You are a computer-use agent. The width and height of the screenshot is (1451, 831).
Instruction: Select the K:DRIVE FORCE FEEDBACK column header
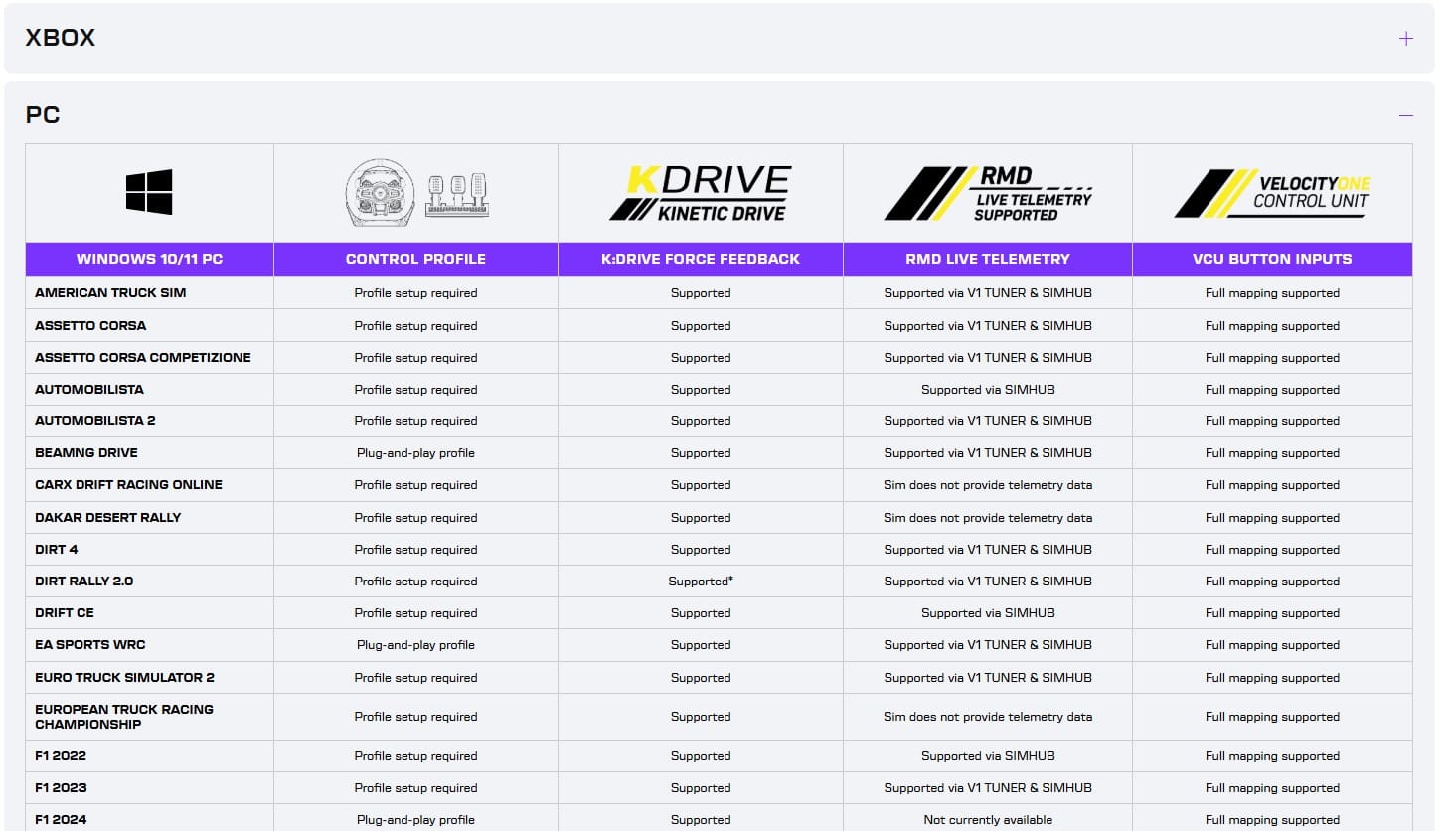701,259
